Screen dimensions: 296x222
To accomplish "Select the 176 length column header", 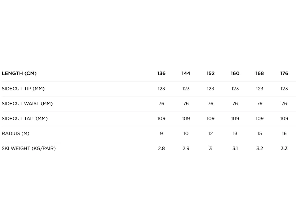I will point(284,73).
